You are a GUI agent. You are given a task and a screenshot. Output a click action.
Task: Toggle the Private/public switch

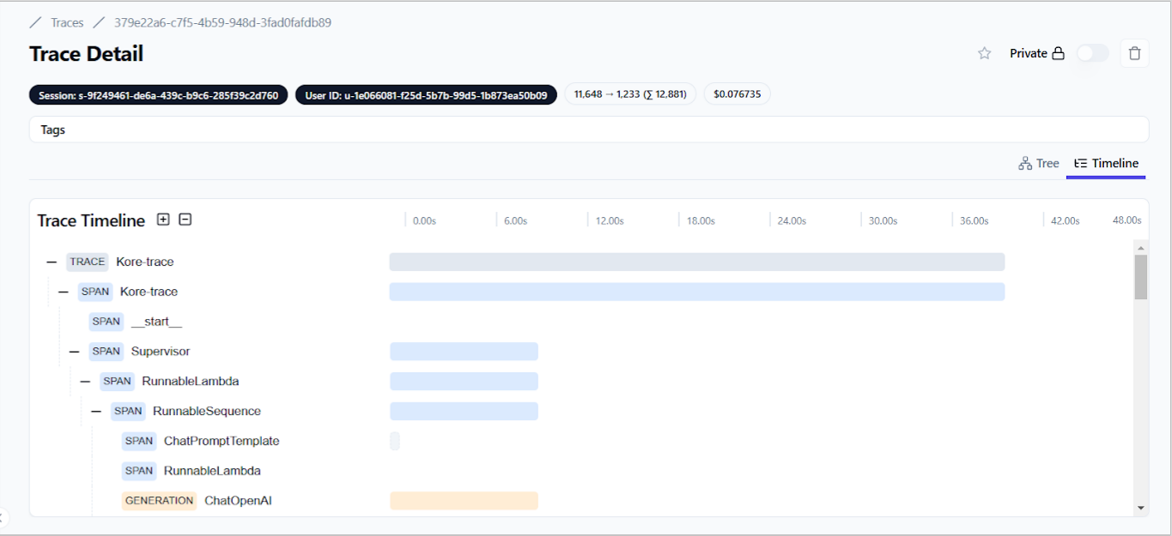1092,53
